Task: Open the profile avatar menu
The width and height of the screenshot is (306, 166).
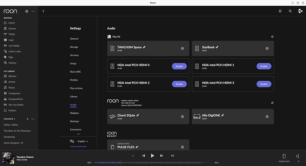Action: pos(300,11)
